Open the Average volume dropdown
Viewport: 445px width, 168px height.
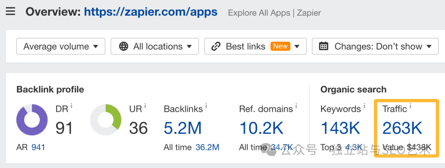(x=61, y=46)
